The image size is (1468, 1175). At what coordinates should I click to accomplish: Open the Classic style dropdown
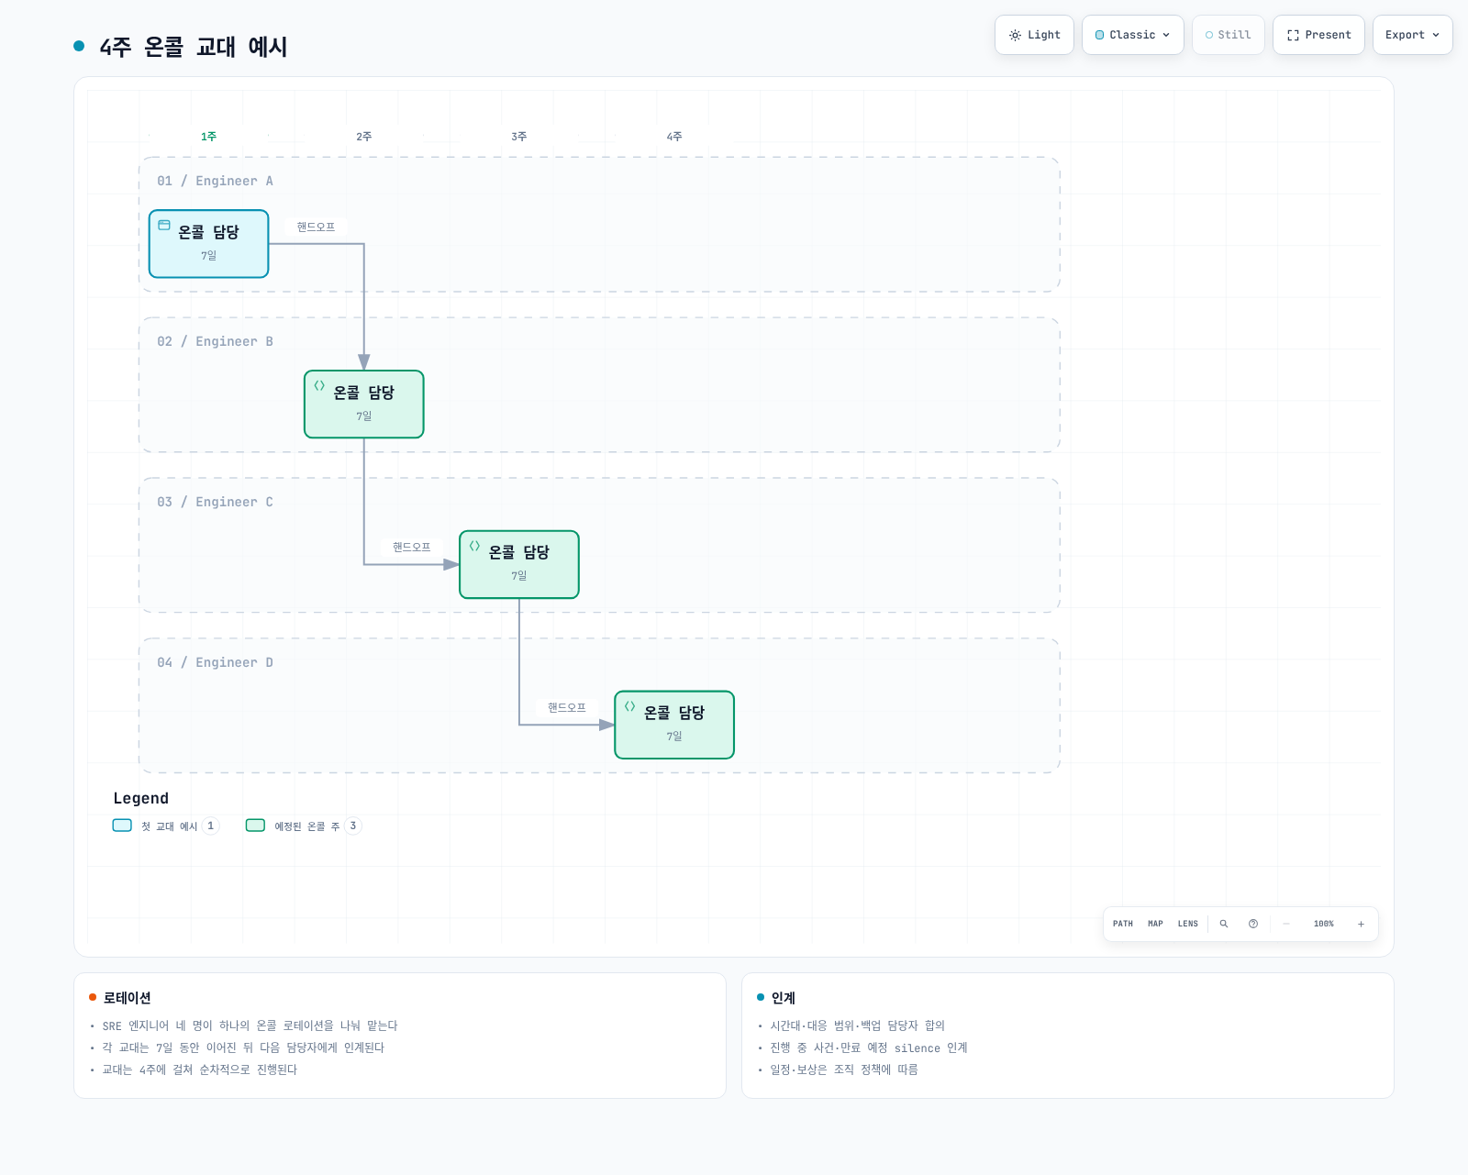1132,35
